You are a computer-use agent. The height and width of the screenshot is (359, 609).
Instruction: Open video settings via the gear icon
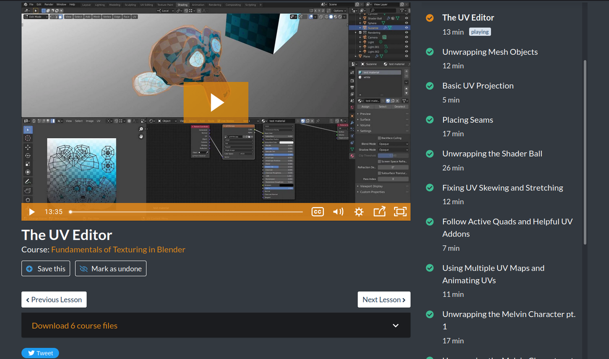[359, 212]
